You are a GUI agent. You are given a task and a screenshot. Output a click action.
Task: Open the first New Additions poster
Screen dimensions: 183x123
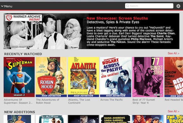pyautogui.click(x=19, y=119)
